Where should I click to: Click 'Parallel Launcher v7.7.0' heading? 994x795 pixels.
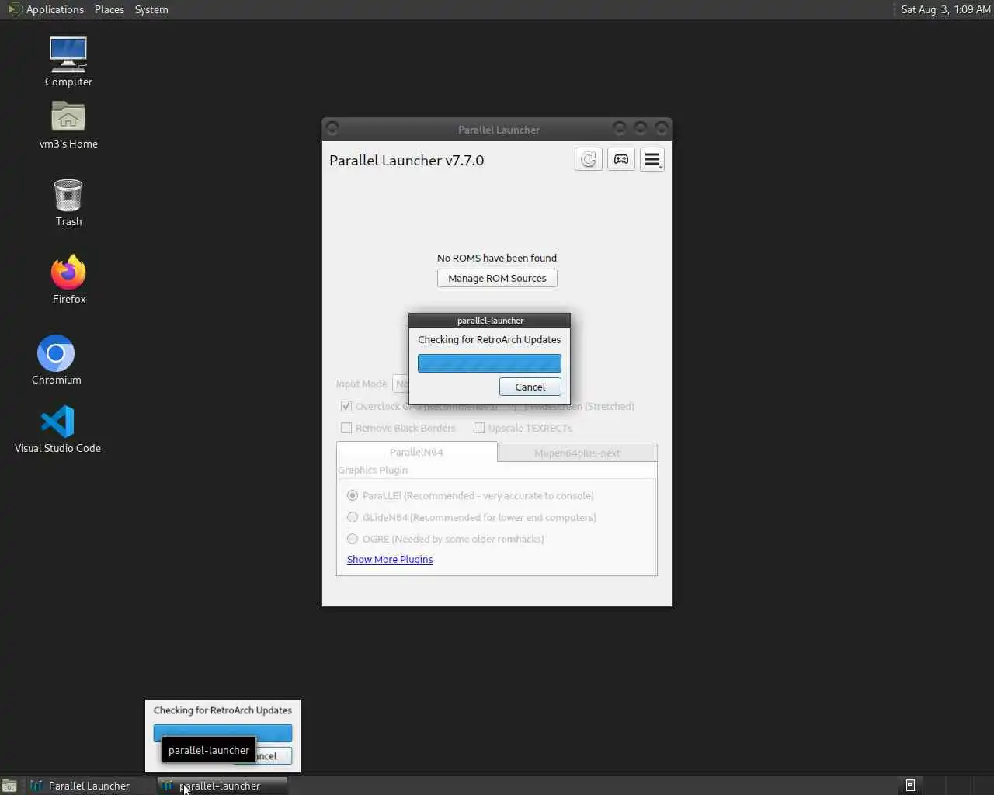click(x=406, y=160)
